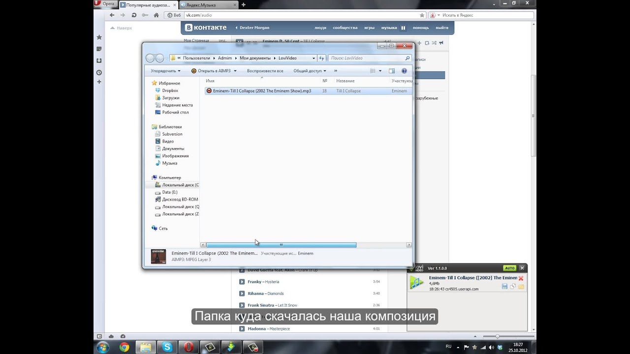Open a new Opera tab
The height and width of the screenshot is (354, 630).
click(243, 4)
